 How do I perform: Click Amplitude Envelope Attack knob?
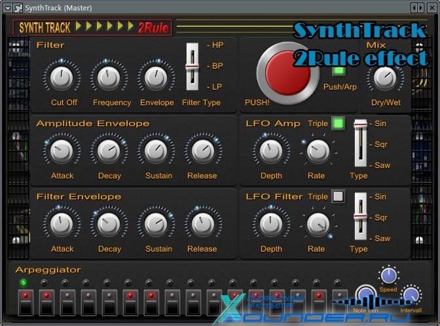point(62,151)
